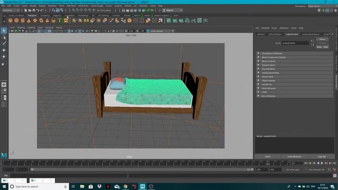Click the four-view layout icon
Screen dimensions: 338x190
[4, 91]
